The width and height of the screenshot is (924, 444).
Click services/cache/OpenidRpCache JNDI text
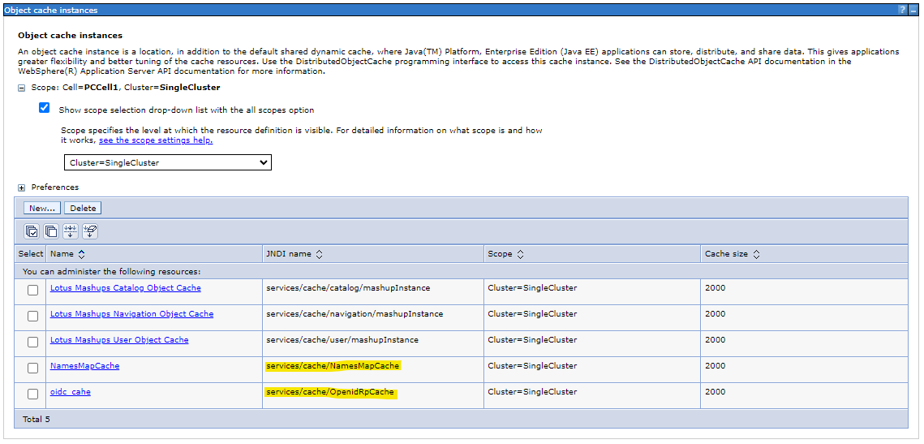pyautogui.click(x=331, y=392)
